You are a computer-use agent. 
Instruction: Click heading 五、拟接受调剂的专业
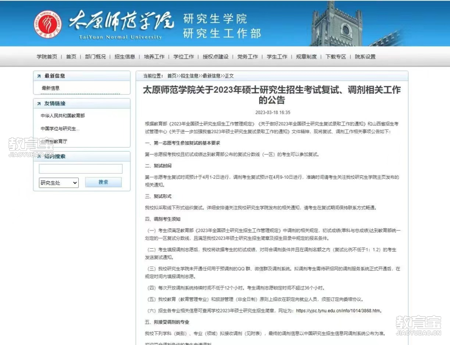pos(167,322)
